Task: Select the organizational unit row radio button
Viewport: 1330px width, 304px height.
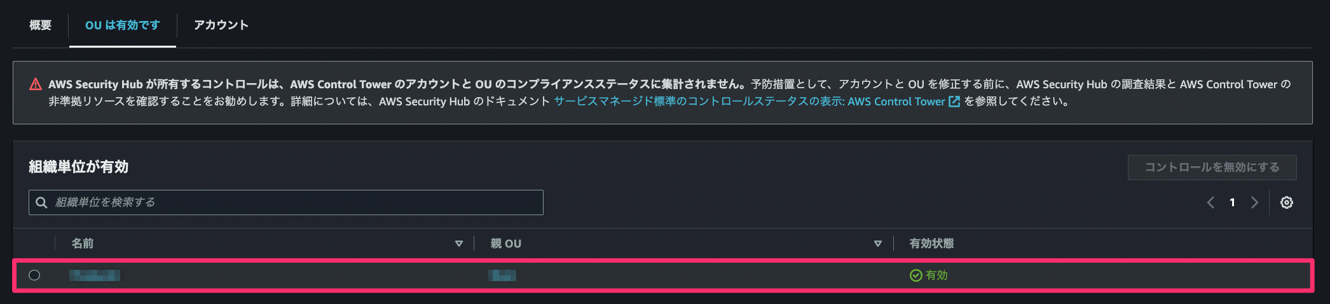Action: tap(34, 275)
